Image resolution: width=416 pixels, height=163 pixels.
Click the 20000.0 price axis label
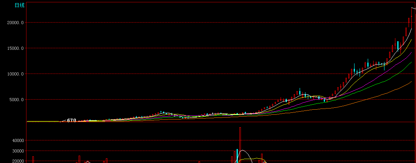[x=16, y=23]
